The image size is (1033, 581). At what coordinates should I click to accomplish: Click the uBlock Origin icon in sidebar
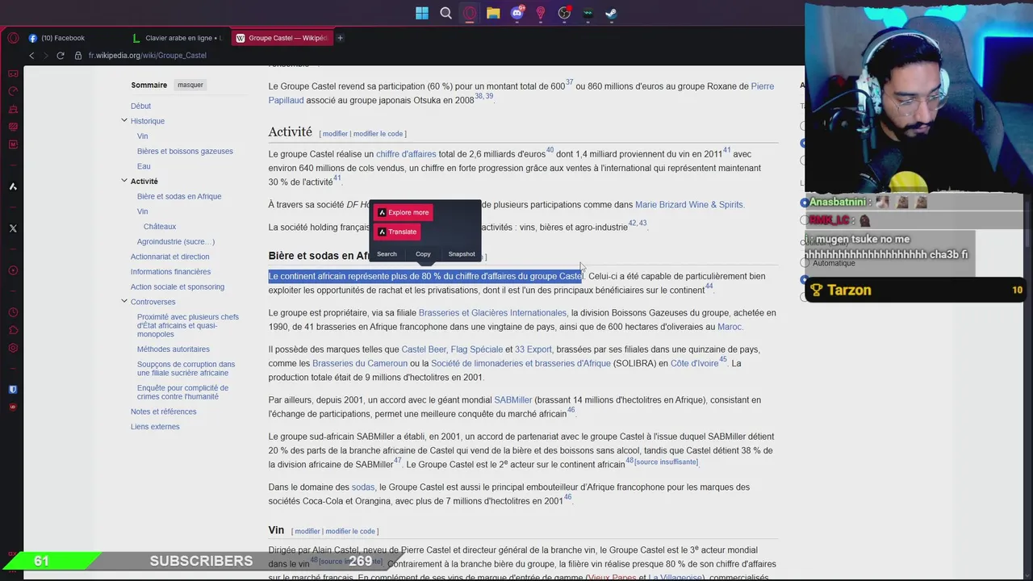coord(13,407)
